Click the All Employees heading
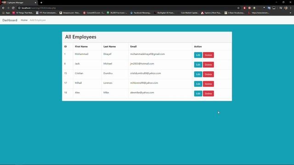This screenshot has width=294, height=165. [81, 37]
